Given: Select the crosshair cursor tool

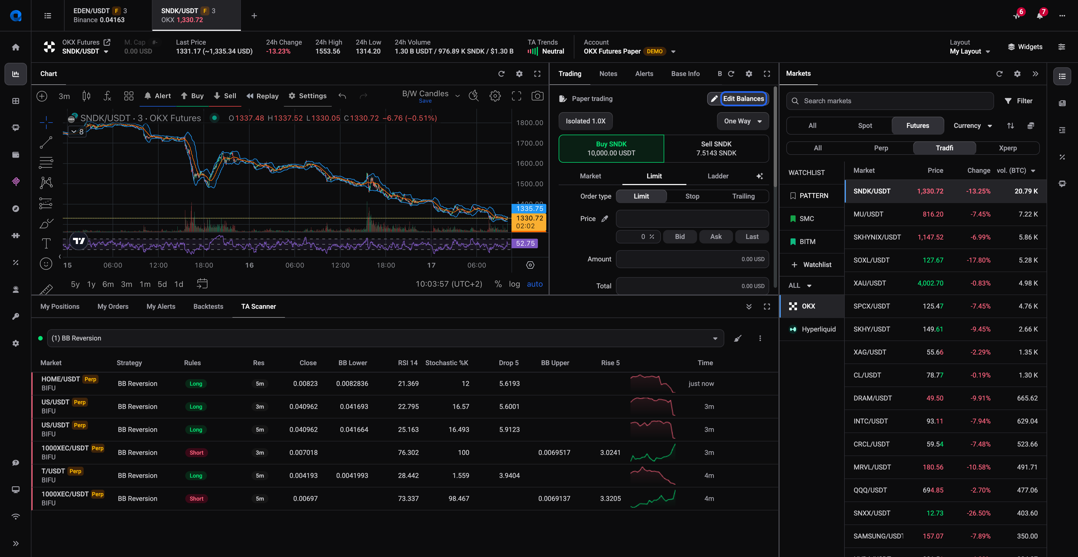Looking at the screenshot, I should coord(46,122).
